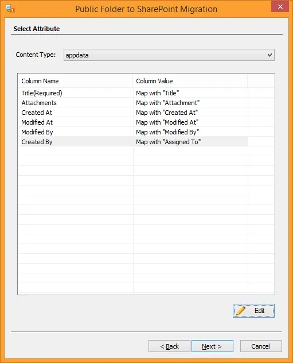
Task: Click value Map with "Modified By"
Action: [x=167, y=132]
